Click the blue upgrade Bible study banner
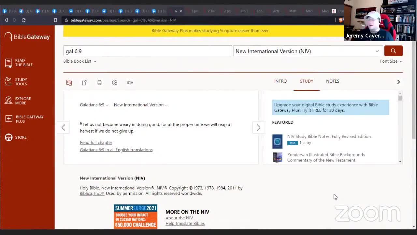Image resolution: width=417 pixels, height=235 pixels. click(x=330, y=107)
